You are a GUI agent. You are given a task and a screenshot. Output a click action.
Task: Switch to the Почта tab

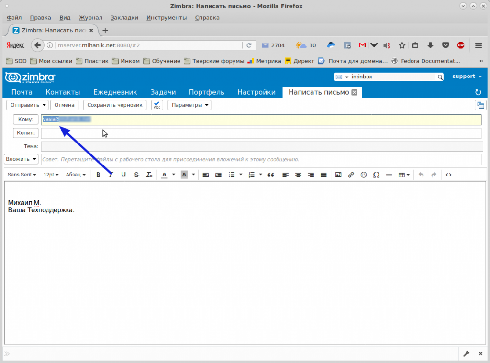(x=22, y=92)
